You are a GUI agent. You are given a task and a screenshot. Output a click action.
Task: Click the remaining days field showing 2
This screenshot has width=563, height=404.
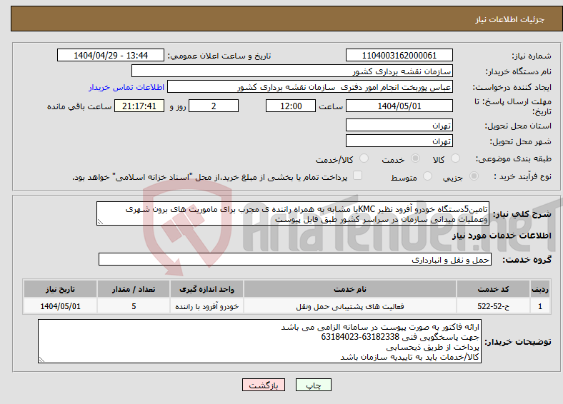pos(214,106)
